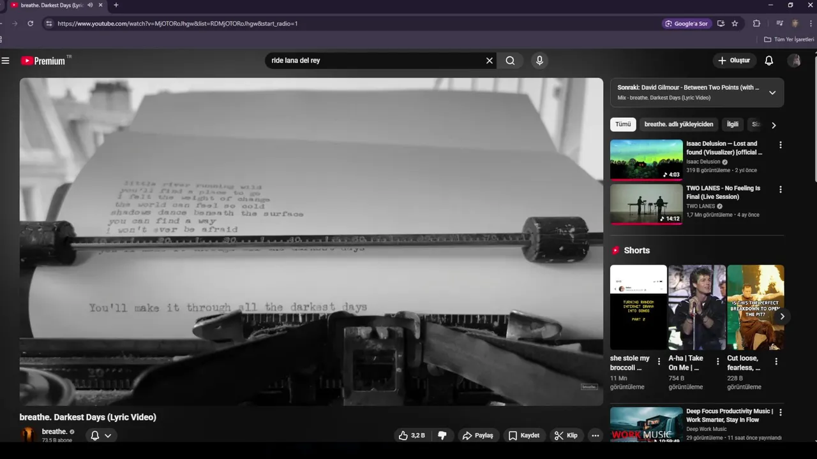Open the Isaac Delusion video title link

tap(724, 148)
